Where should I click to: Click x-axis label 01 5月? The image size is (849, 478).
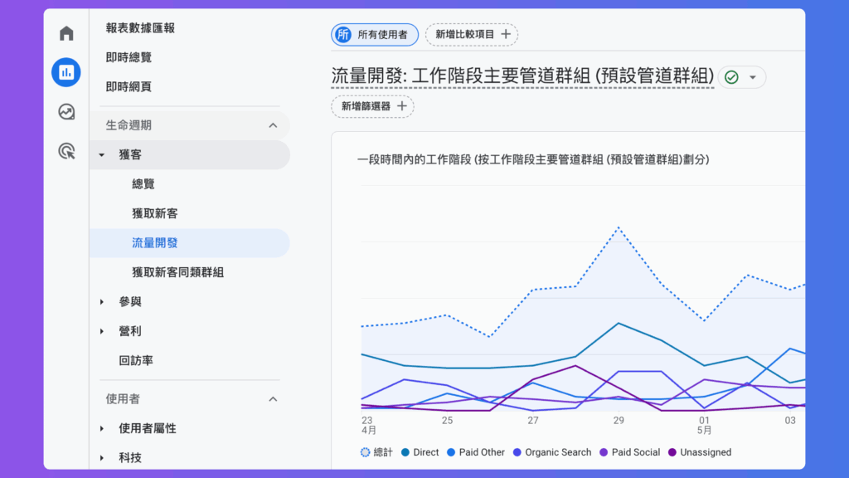point(704,426)
